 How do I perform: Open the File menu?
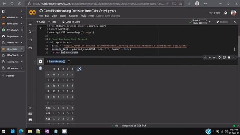(41, 16)
